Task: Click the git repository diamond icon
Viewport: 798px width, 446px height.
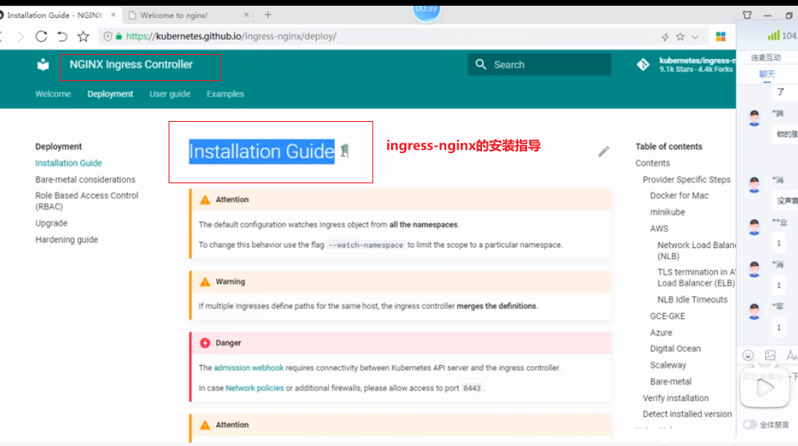Action: pos(642,65)
